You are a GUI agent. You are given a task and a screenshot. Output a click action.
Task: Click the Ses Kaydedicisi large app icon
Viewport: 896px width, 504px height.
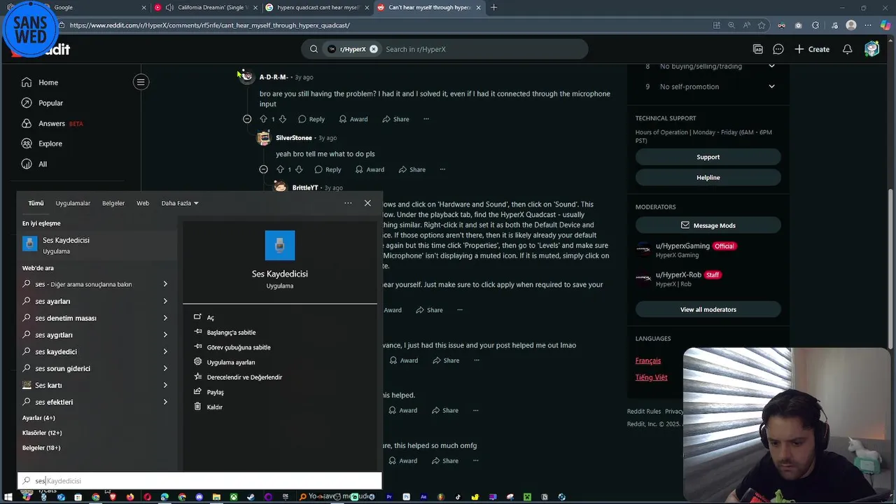[x=280, y=245]
